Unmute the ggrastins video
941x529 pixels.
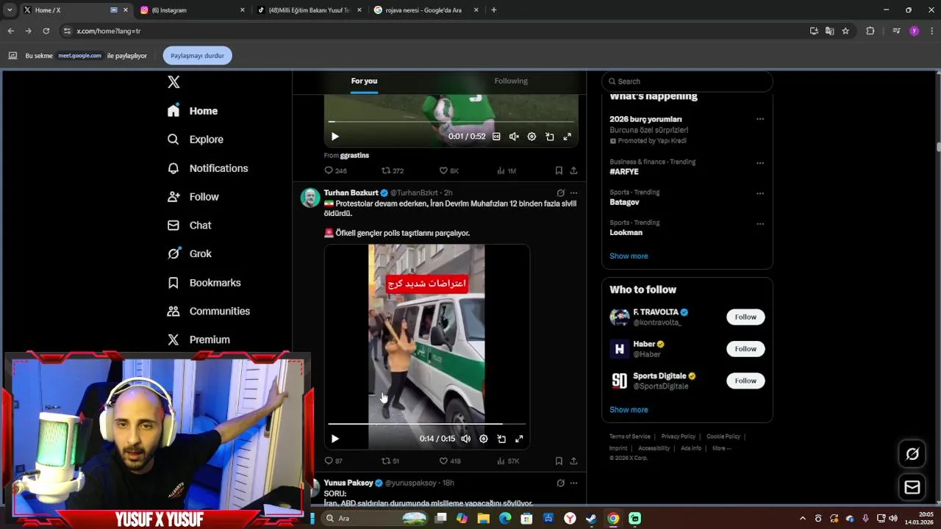[x=514, y=137]
